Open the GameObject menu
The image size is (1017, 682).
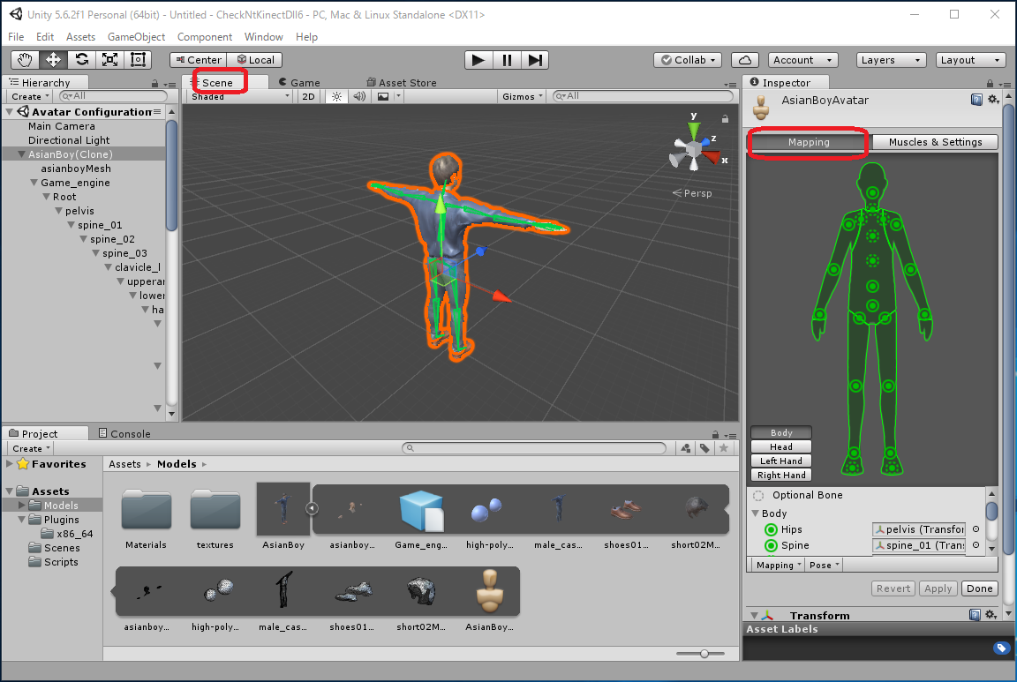pyautogui.click(x=136, y=37)
